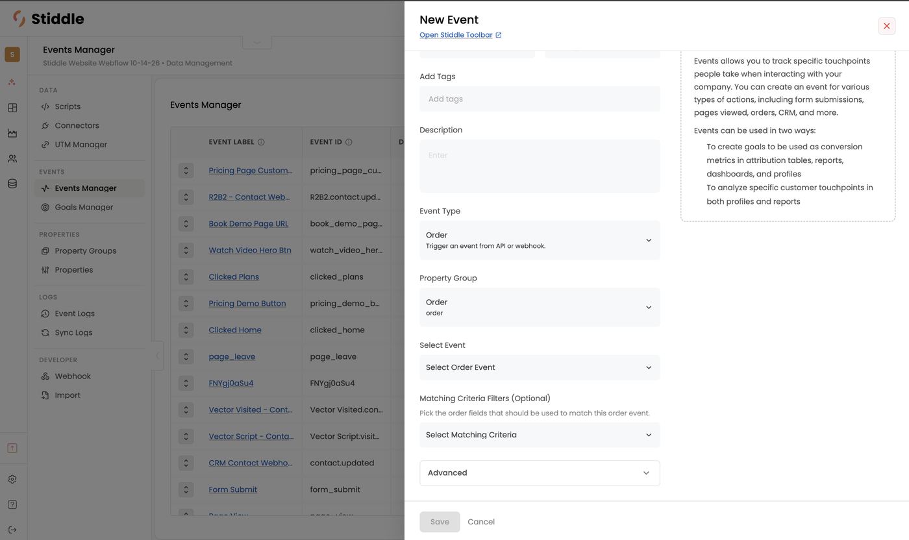Open the dashboard grid icon in left rail
Viewport: 909px width, 540px height.
click(x=12, y=108)
